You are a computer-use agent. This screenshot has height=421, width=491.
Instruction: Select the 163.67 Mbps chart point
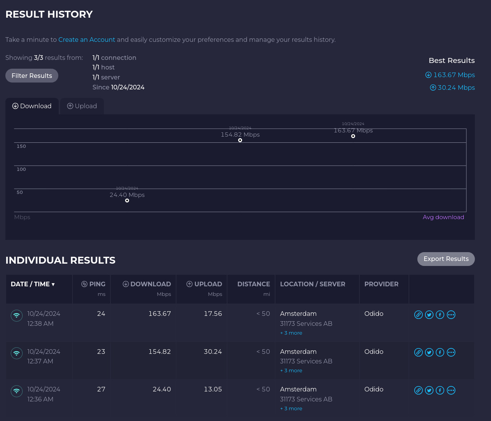coord(353,136)
